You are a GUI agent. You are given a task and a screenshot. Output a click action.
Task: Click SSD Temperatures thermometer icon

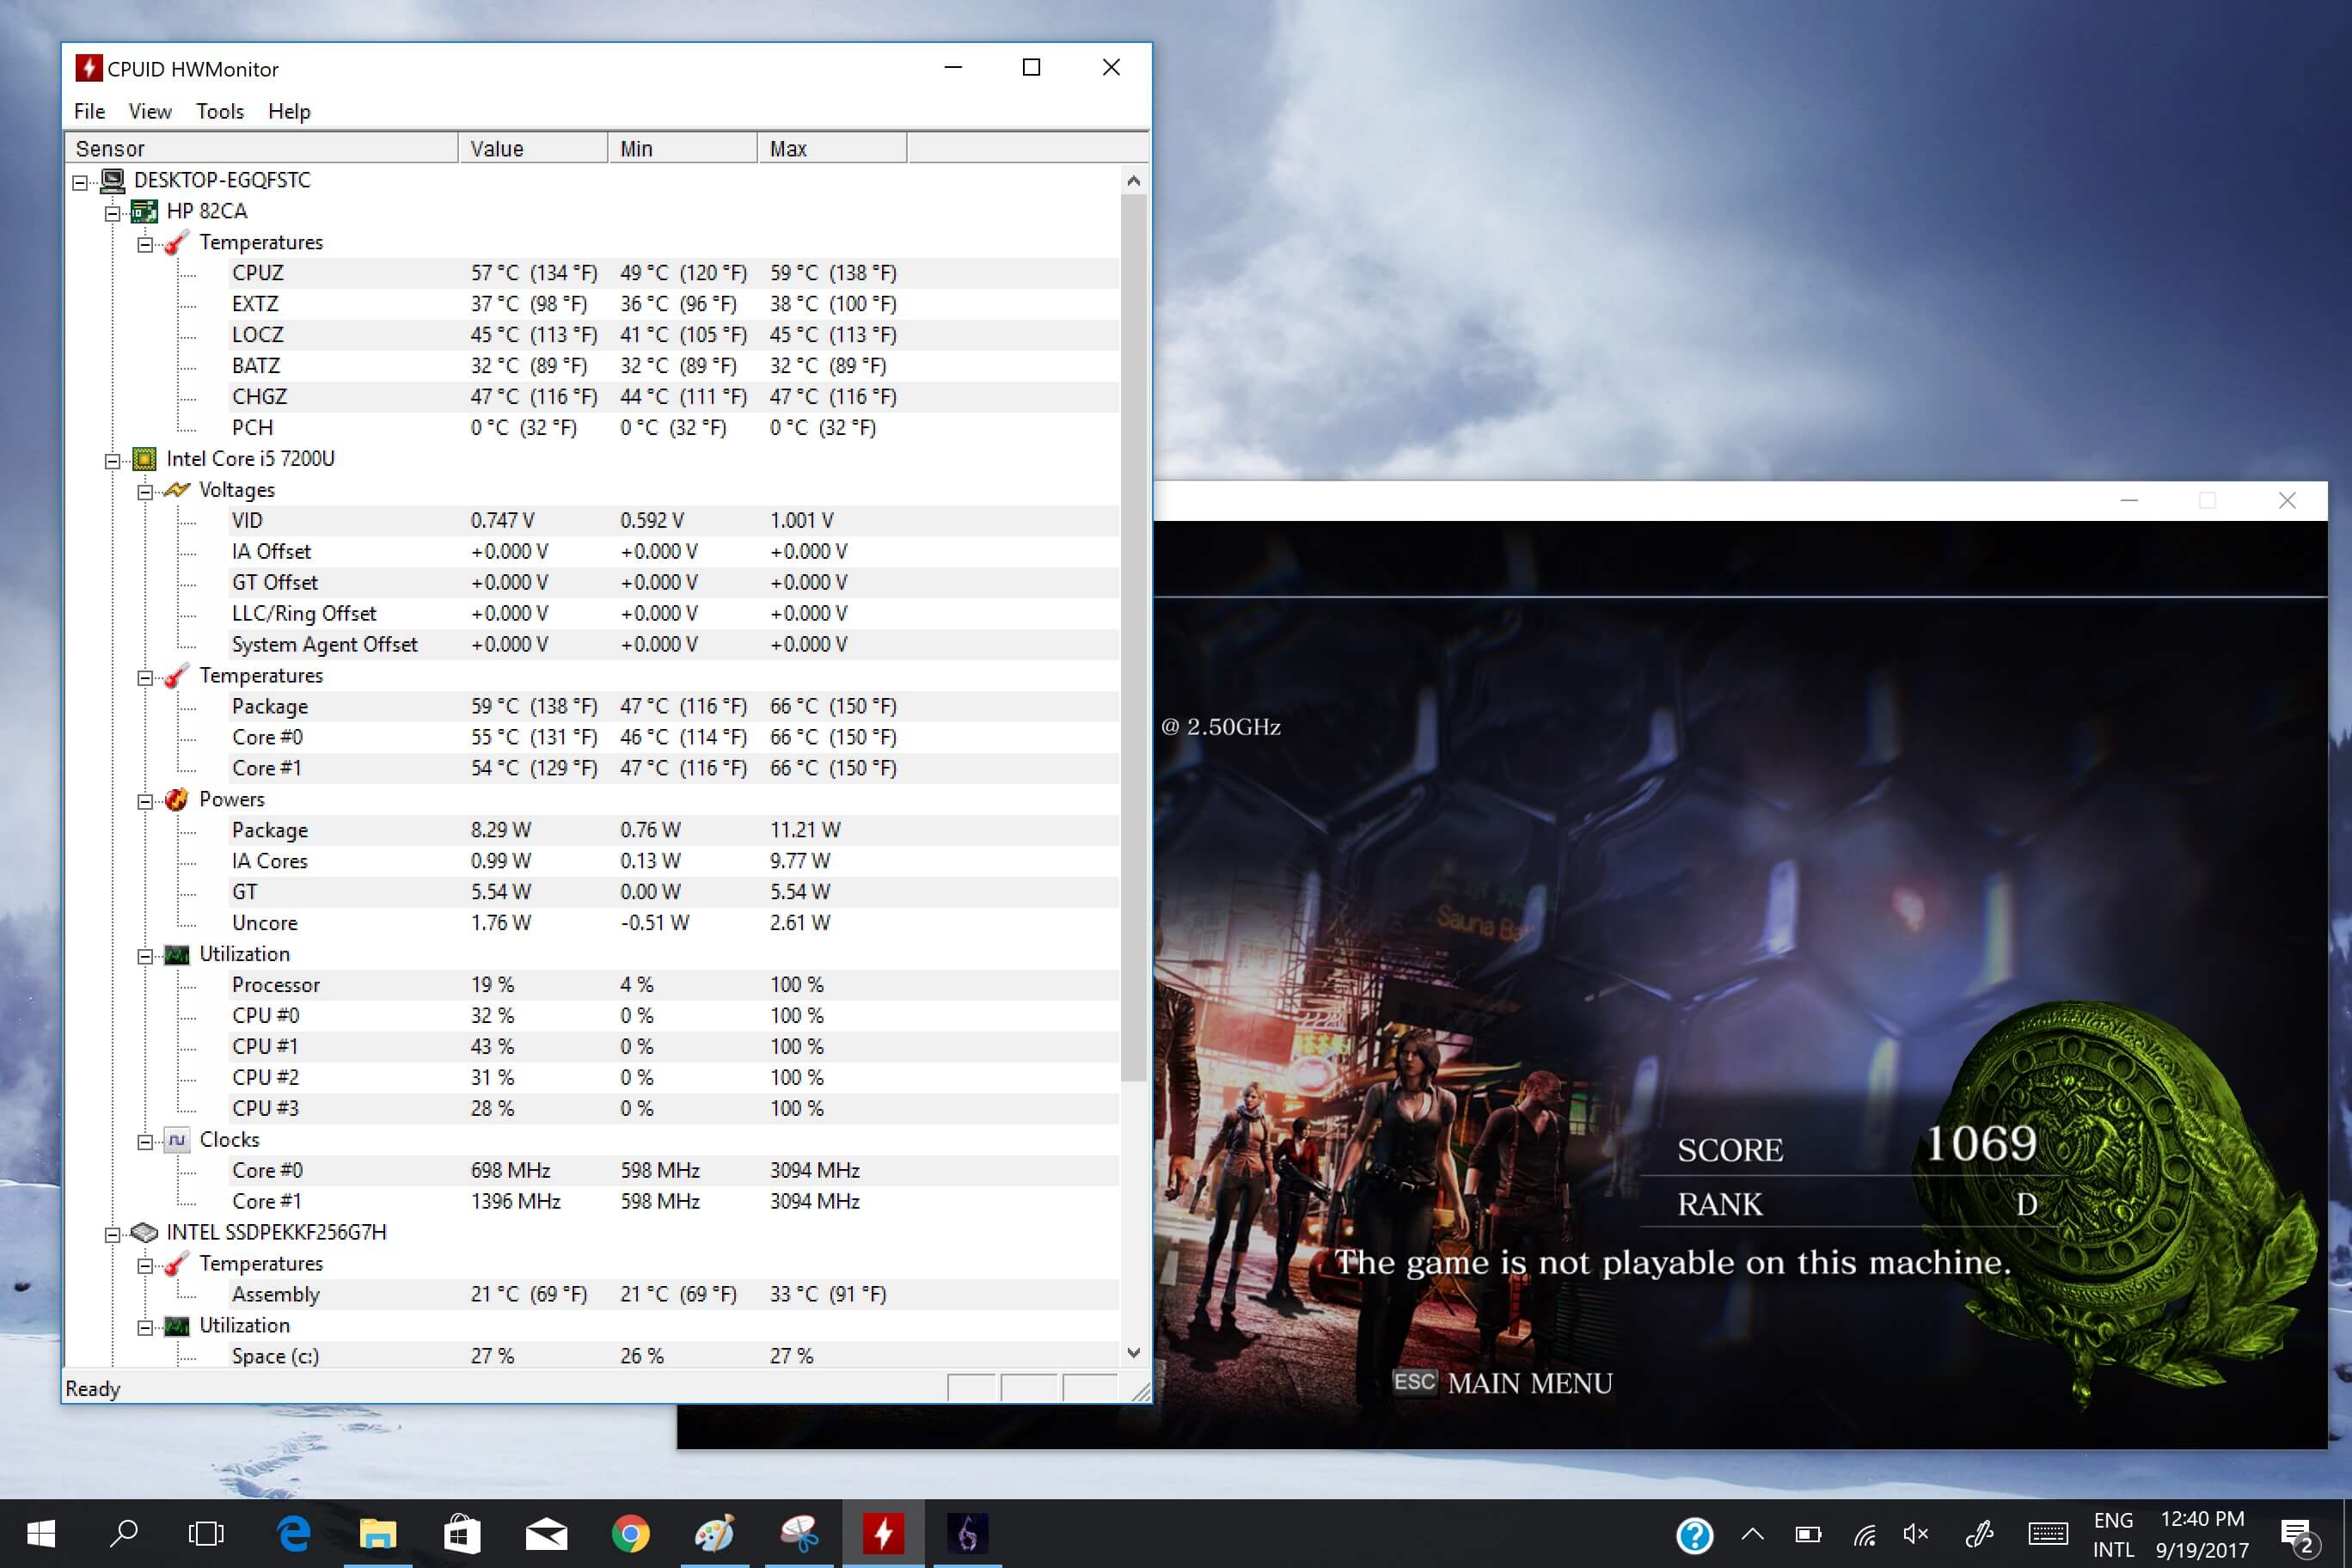(x=177, y=1264)
